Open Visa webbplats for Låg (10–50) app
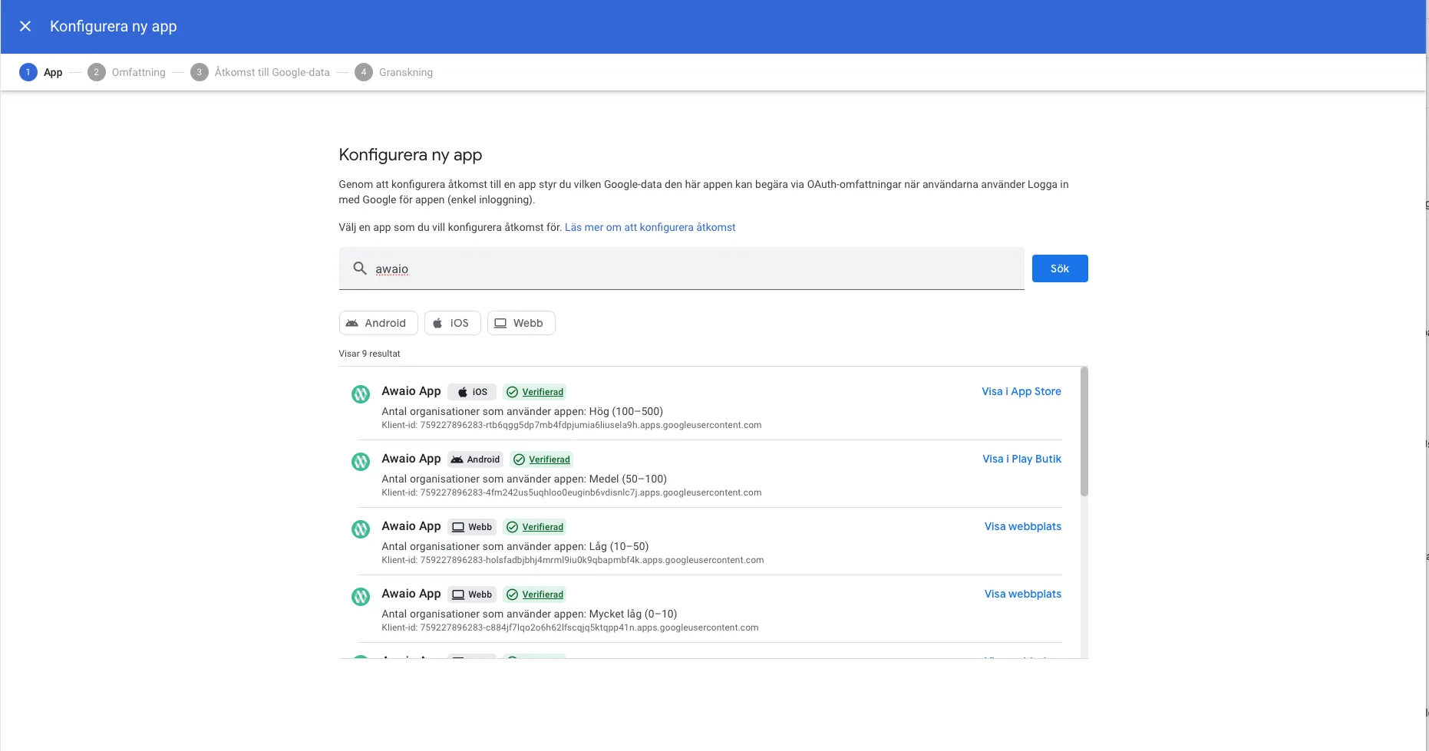Image resolution: width=1429 pixels, height=751 pixels. coord(1023,526)
